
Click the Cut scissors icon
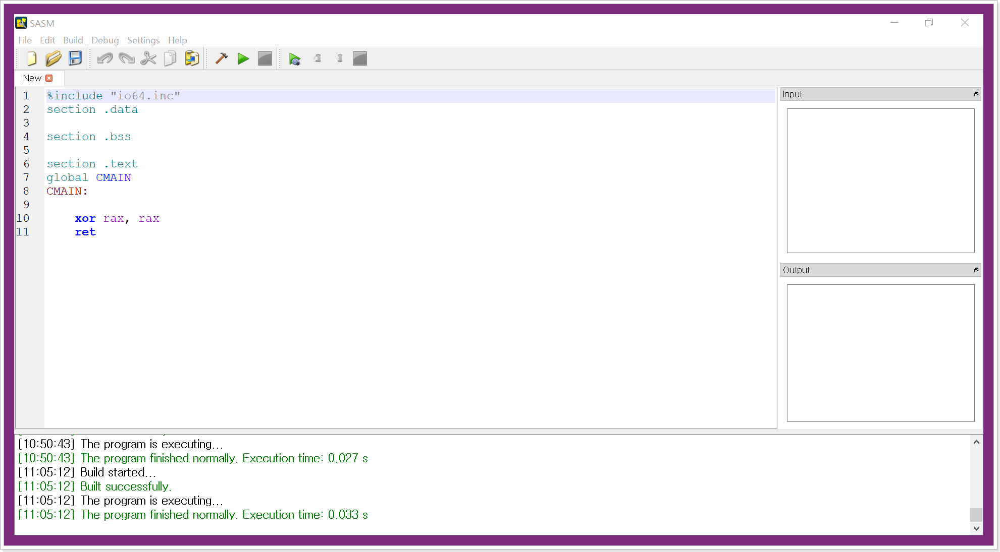coord(148,59)
